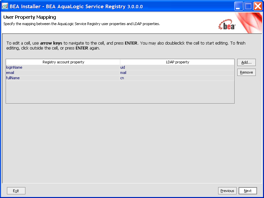Image resolution: width=264 pixels, height=198 pixels.
Task: Minimize the BEA Installer window
Action: (x=238, y=6)
